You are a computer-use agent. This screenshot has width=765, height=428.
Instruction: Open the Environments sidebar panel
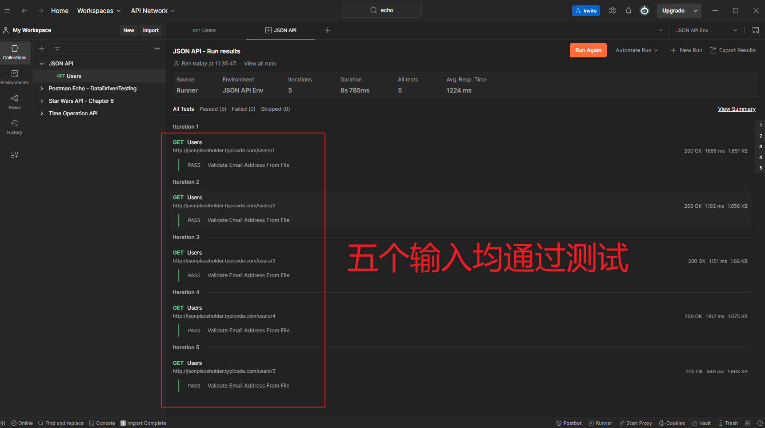click(15, 77)
